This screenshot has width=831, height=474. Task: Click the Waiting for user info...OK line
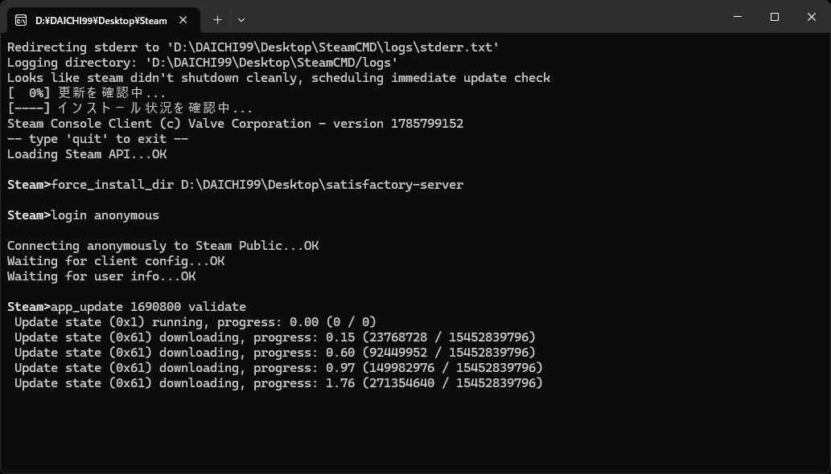click(101, 276)
